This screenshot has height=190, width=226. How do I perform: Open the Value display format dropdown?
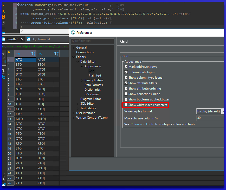pos(210,111)
